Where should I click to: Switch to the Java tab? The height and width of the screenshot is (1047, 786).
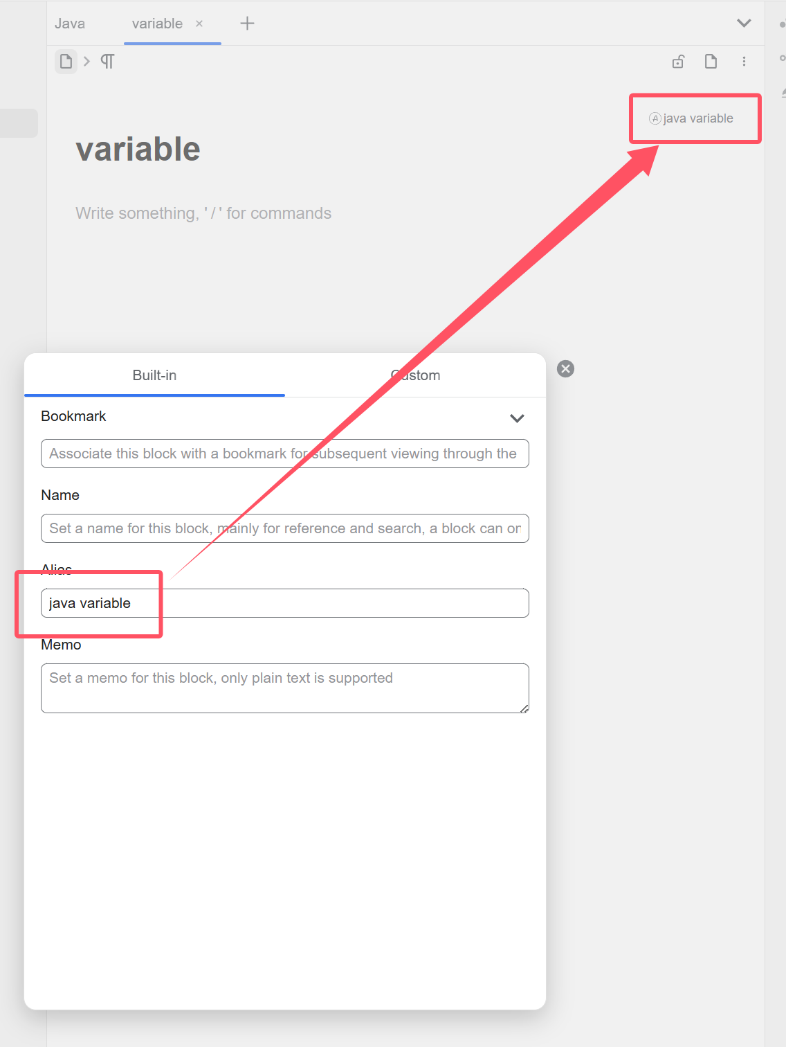point(70,24)
